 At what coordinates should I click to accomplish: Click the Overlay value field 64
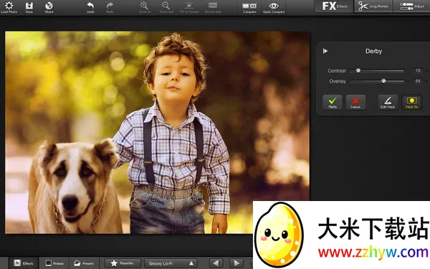418,81
